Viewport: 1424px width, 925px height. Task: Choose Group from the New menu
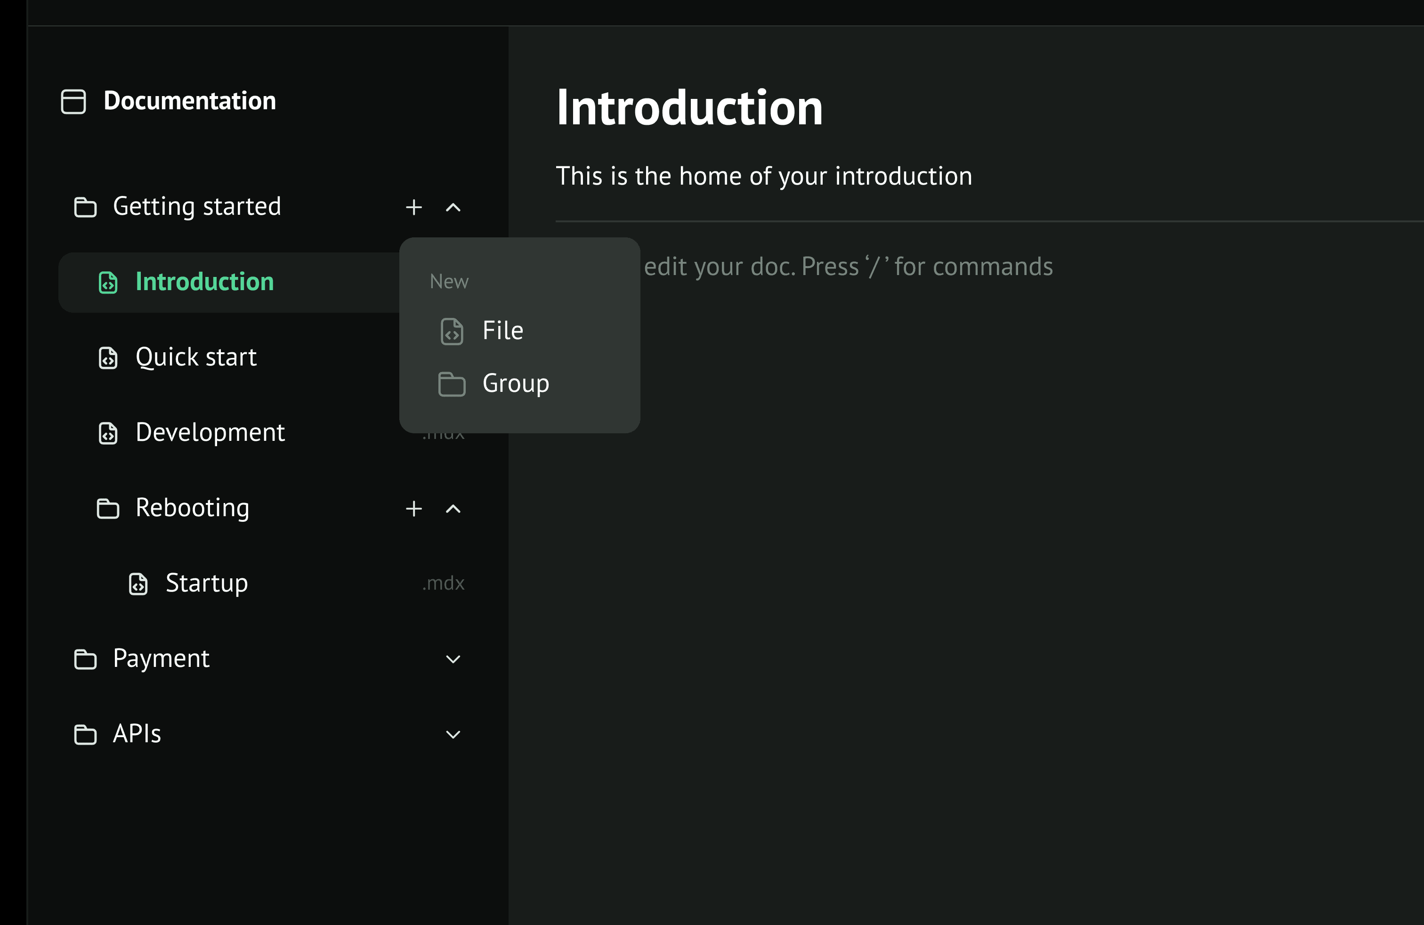point(515,383)
